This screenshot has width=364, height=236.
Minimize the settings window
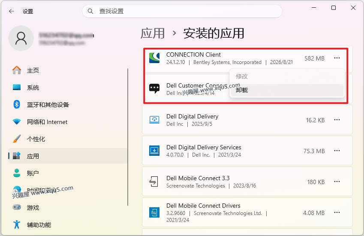pyautogui.click(x=314, y=8)
